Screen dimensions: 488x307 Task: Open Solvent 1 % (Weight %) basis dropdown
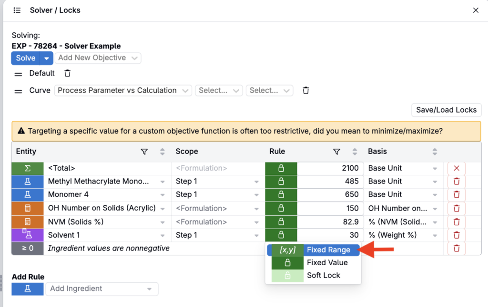pos(435,236)
